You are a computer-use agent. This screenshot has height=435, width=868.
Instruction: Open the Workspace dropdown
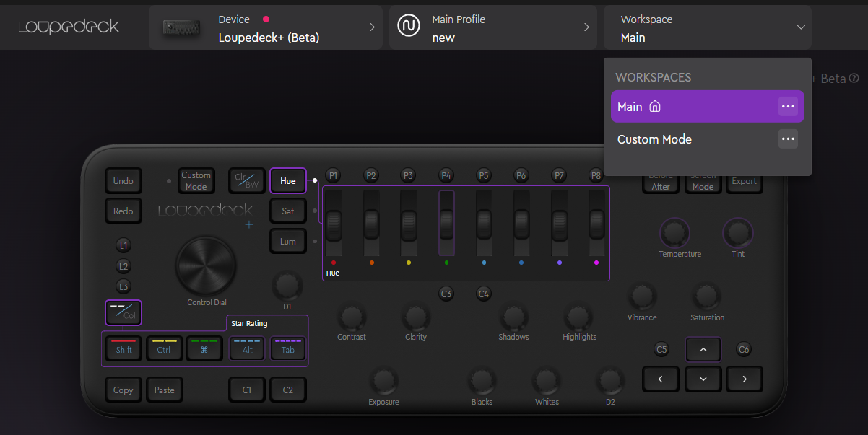coord(707,27)
